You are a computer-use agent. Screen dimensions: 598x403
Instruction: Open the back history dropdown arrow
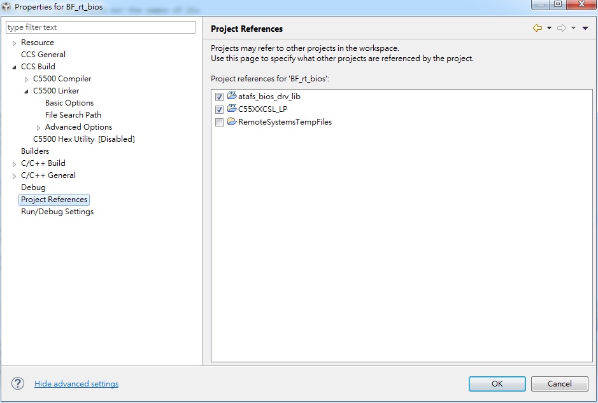pyautogui.click(x=549, y=28)
